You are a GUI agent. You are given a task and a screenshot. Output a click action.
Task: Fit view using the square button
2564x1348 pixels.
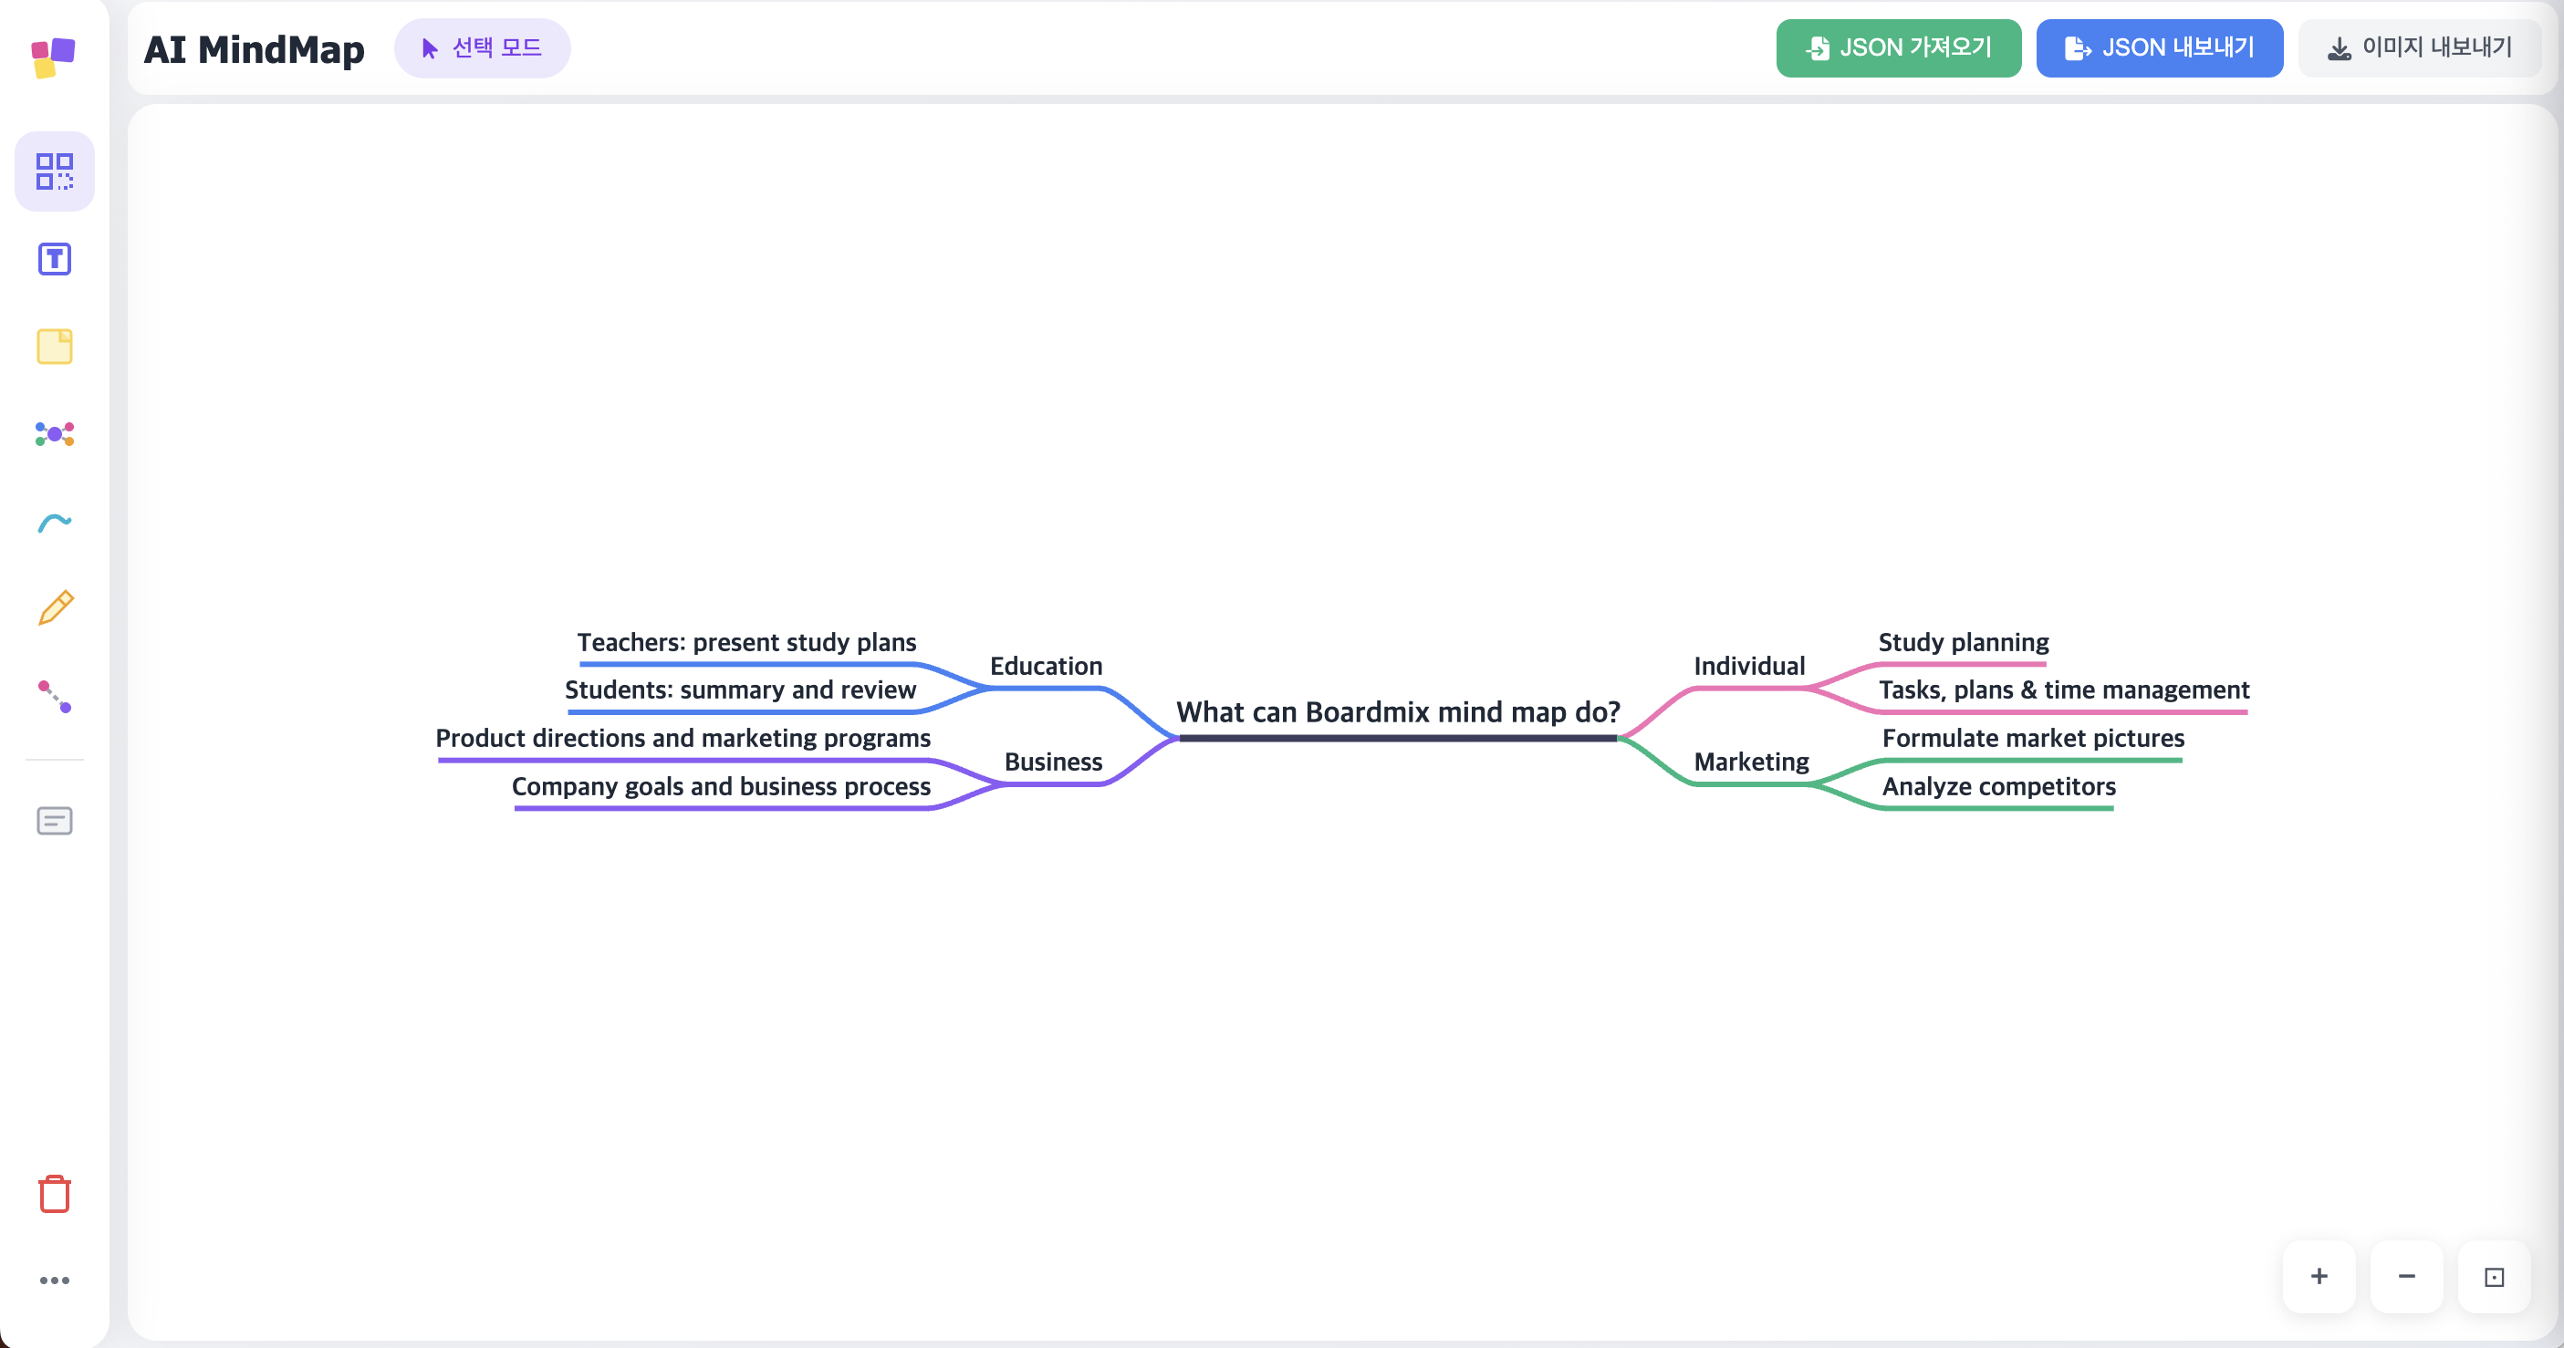tap(2494, 1276)
